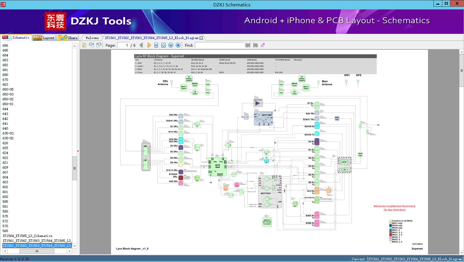Viewport: 464px width, 262px height.
Task: Click the DZKJ Tools red logo
Action: (55, 21)
